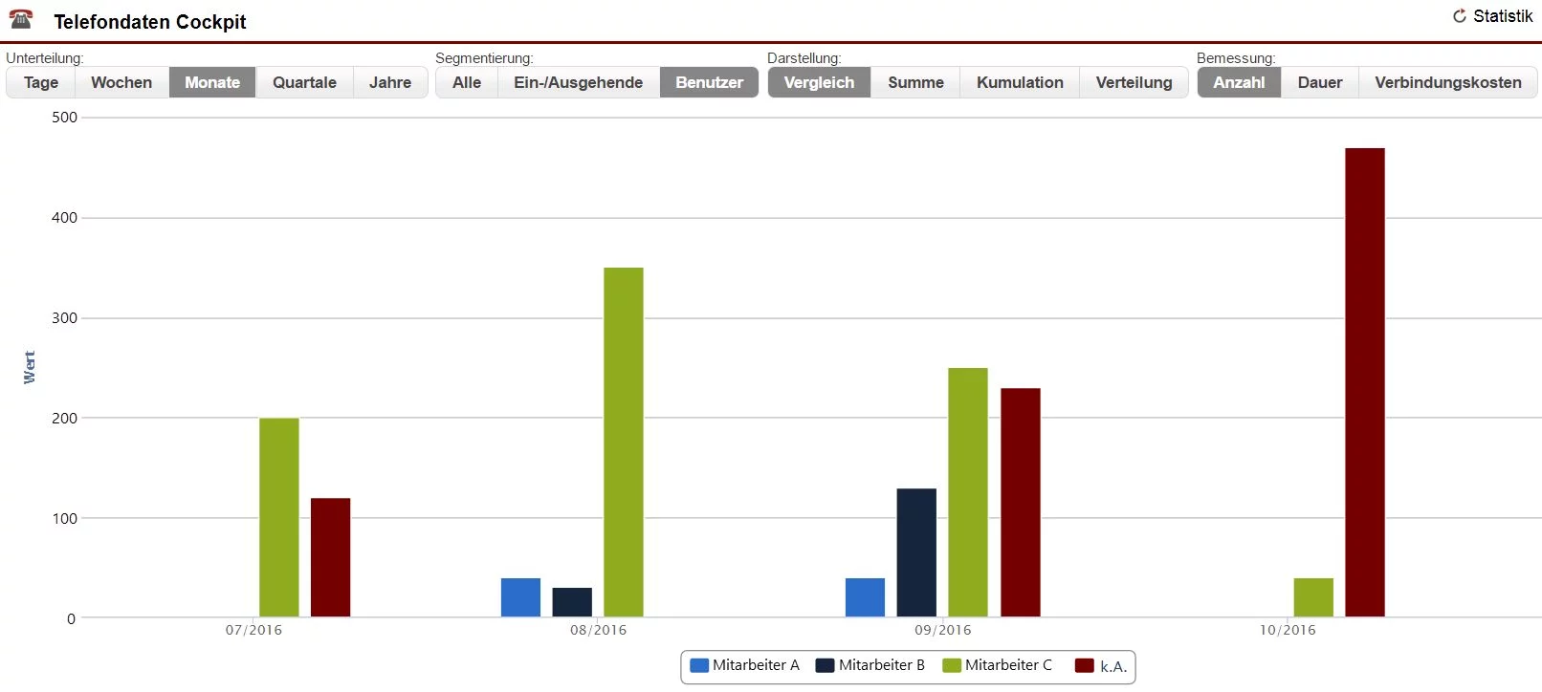1542x692 pixels.
Task: Measure by Dauer
Action: click(x=1320, y=82)
